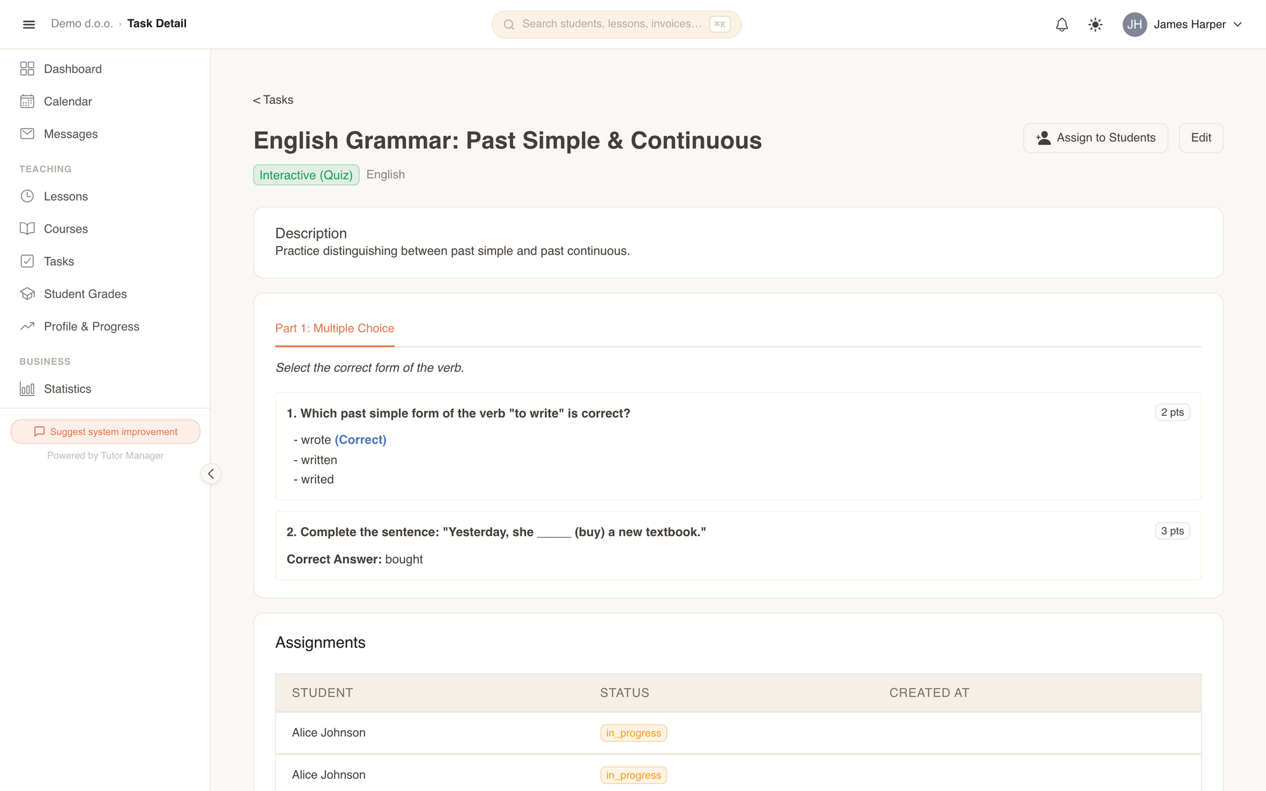Click the Courses book icon
This screenshot has width=1266, height=791.
tap(27, 228)
